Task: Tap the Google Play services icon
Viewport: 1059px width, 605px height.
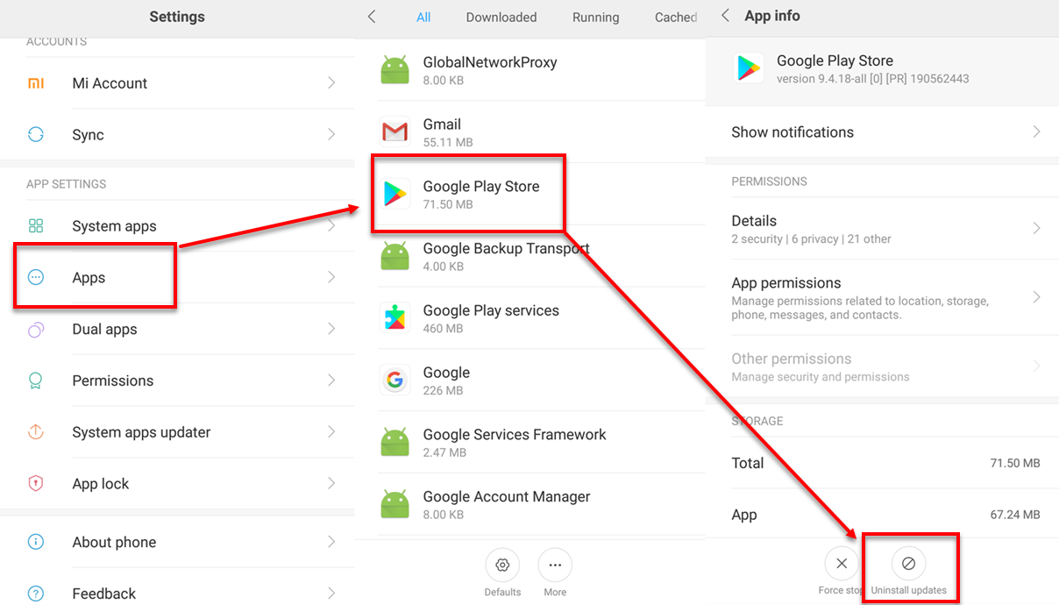Action: [395, 318]
